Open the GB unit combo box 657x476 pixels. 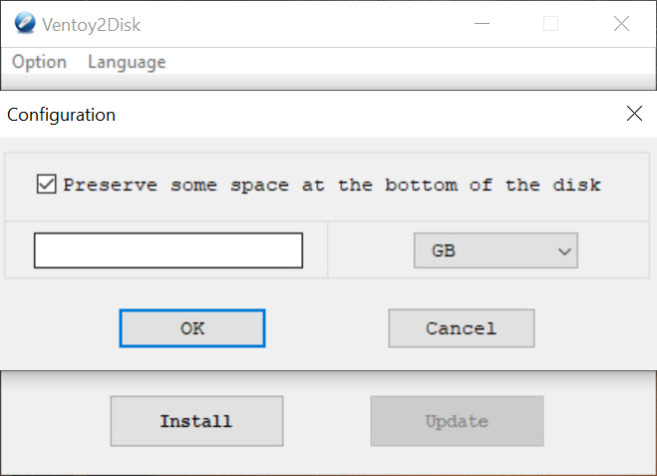click(x=495, y=250)
